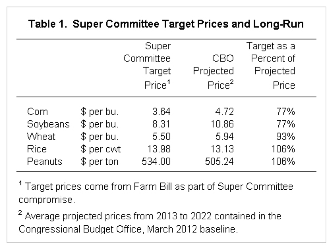Click the '$ per cwt' unit for rice
Screen dimensions: 333x249
(100, 149)
